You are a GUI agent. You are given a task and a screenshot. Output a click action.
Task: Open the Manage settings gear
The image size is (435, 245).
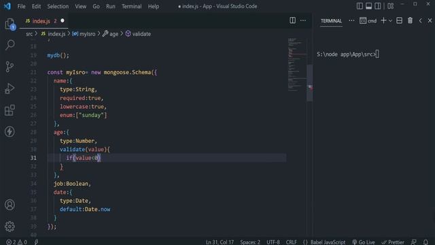10,227
